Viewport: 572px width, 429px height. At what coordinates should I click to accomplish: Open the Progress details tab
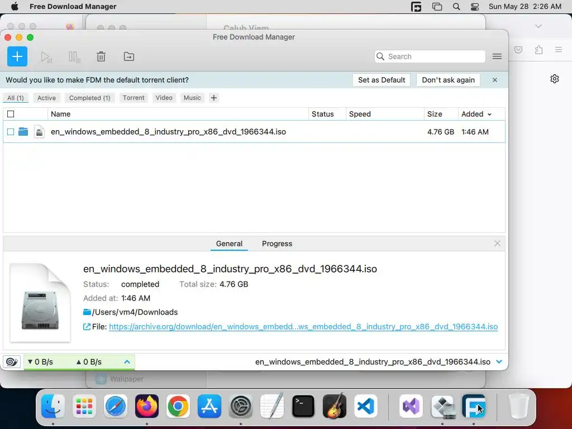click(x=277, y=244)
